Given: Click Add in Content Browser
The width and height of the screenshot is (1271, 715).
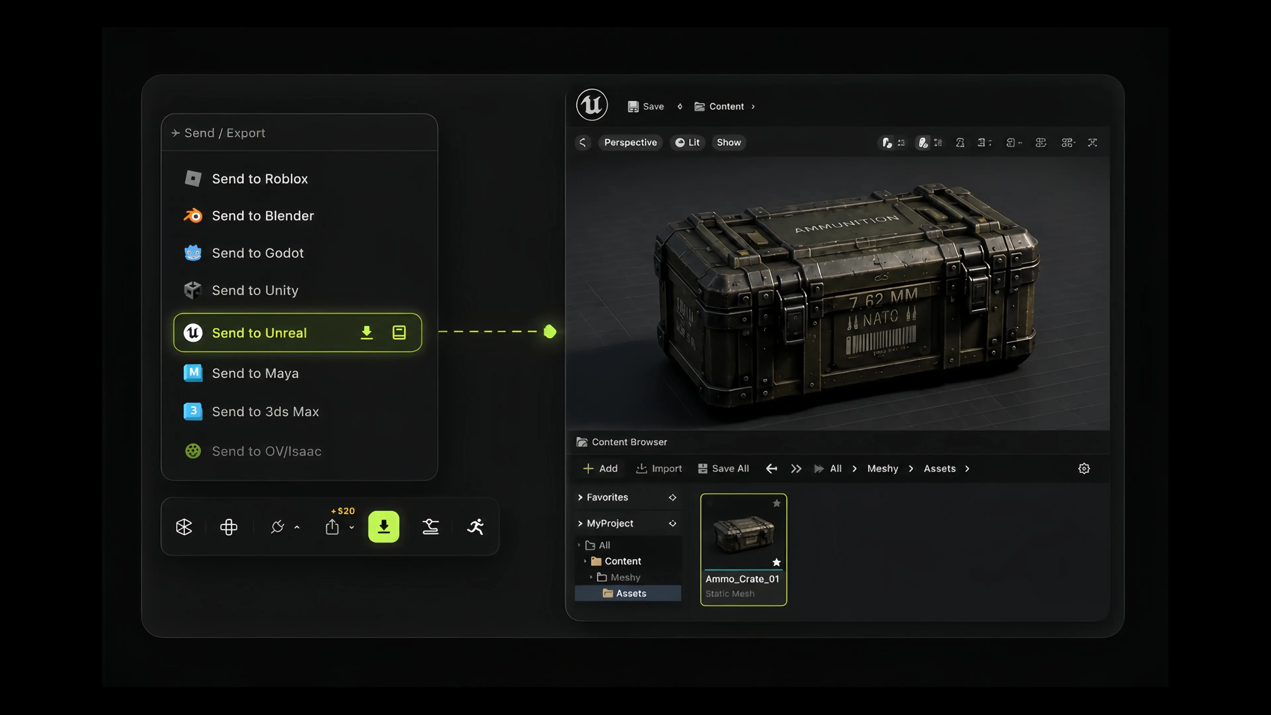Looking at the screenshot, I should 600,468.
